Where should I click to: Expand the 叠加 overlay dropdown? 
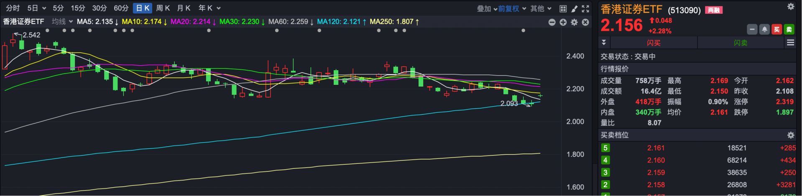click(487, 8)
